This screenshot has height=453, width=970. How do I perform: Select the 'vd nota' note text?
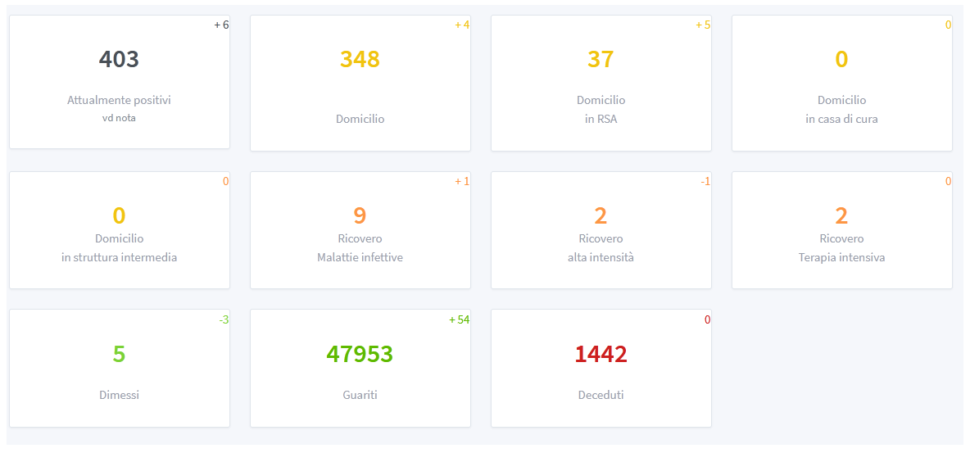pyautogui.click(x=119, y=118)
